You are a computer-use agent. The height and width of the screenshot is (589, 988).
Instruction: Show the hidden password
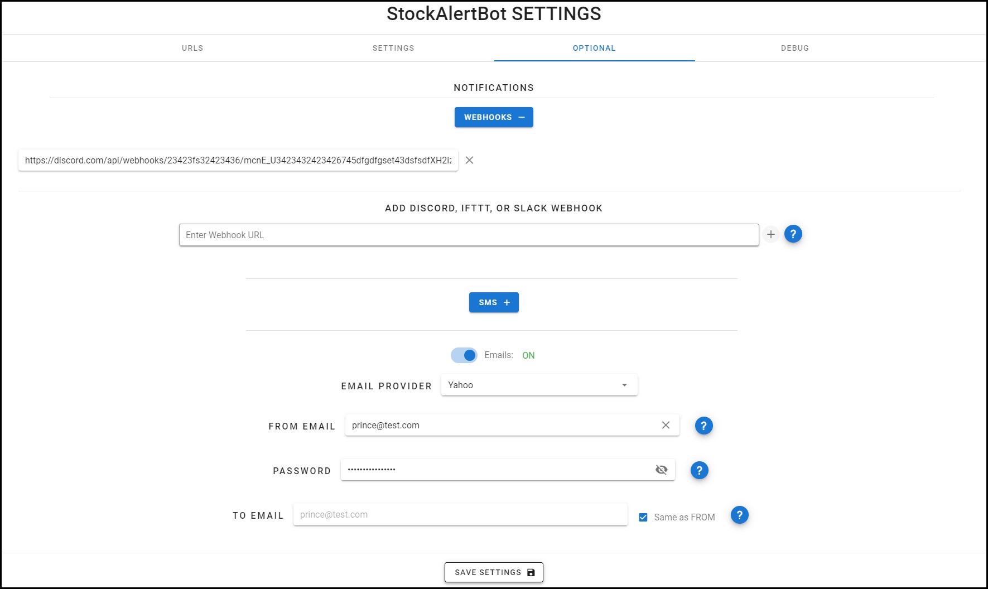coord(661,470)
